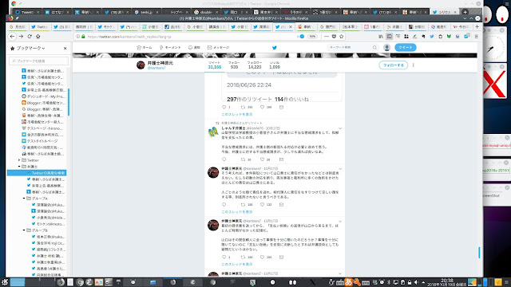Reload the current Twitter page
This screenshot has width=511, height=287.
click(30, 37)
